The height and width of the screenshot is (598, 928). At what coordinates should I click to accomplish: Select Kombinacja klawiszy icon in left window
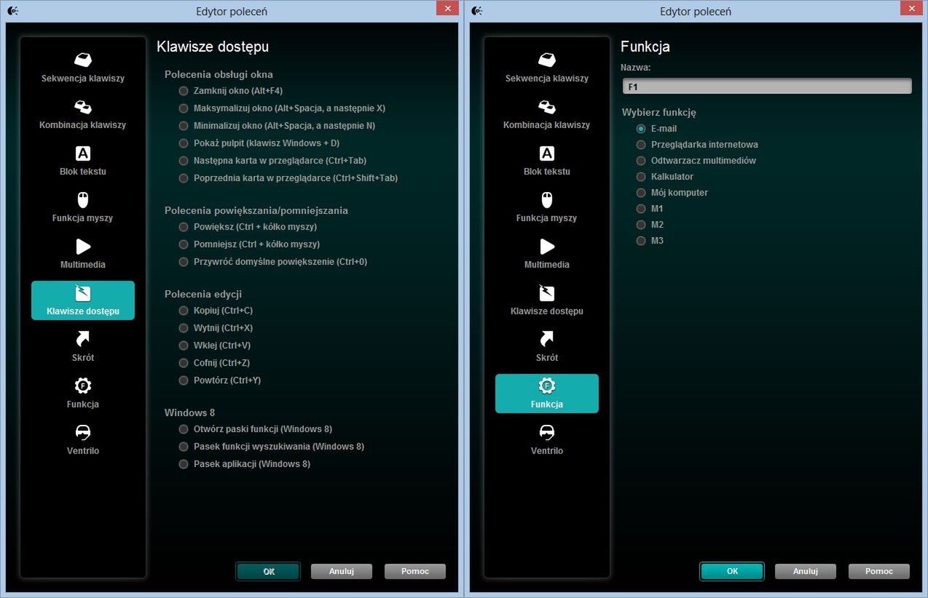[83, 106]
